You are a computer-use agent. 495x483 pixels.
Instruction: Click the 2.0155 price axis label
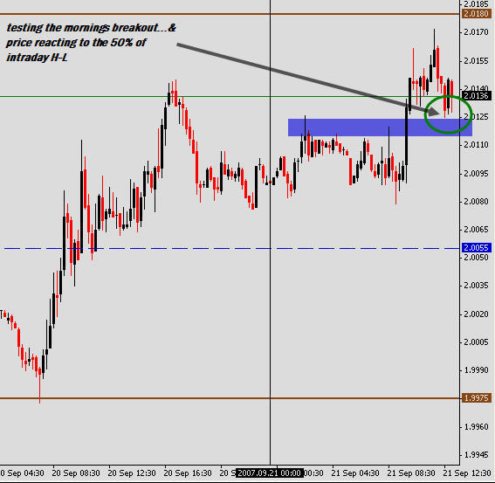click(x=477, y=60)
